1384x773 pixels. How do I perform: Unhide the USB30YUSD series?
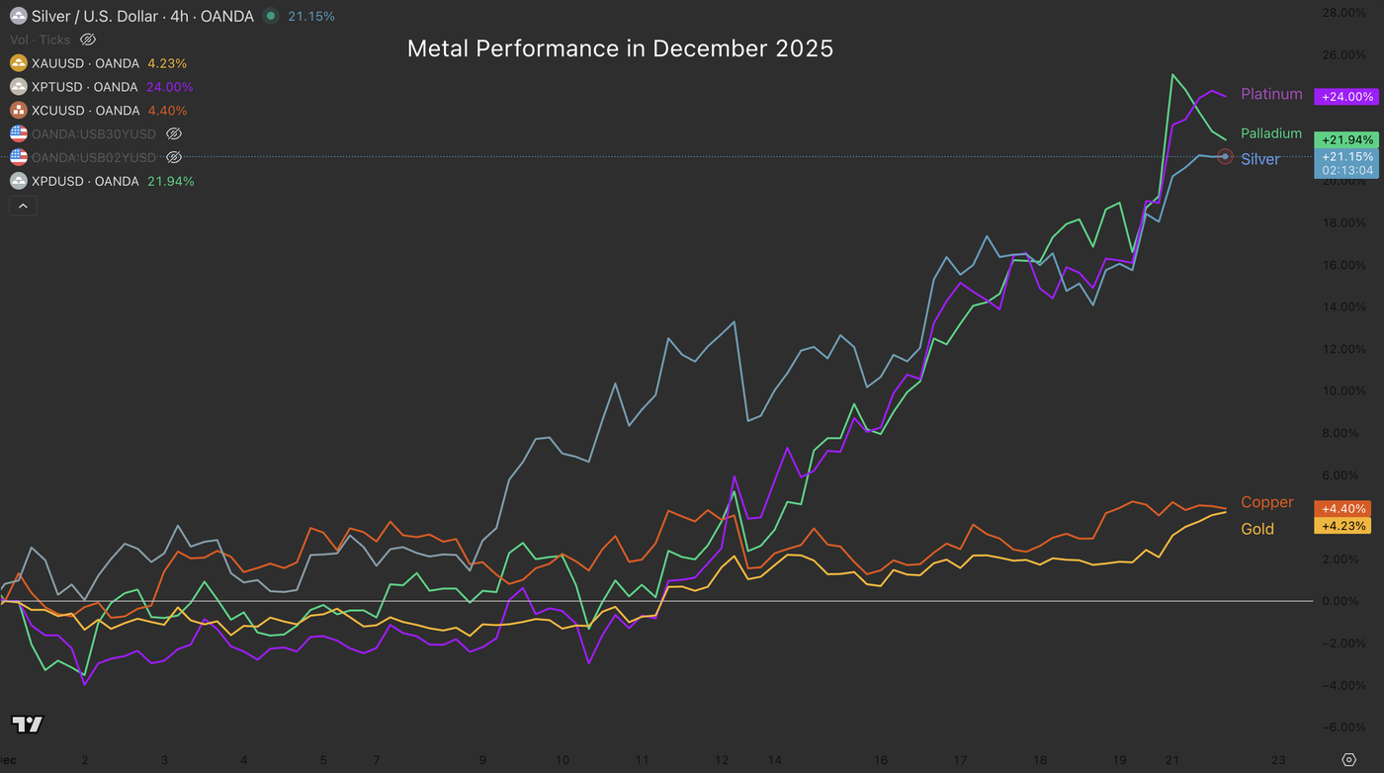(x=174, y=133)
